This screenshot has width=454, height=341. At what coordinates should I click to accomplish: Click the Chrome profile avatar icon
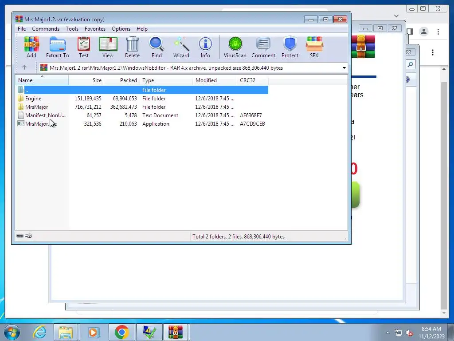[x=423, y=32]
